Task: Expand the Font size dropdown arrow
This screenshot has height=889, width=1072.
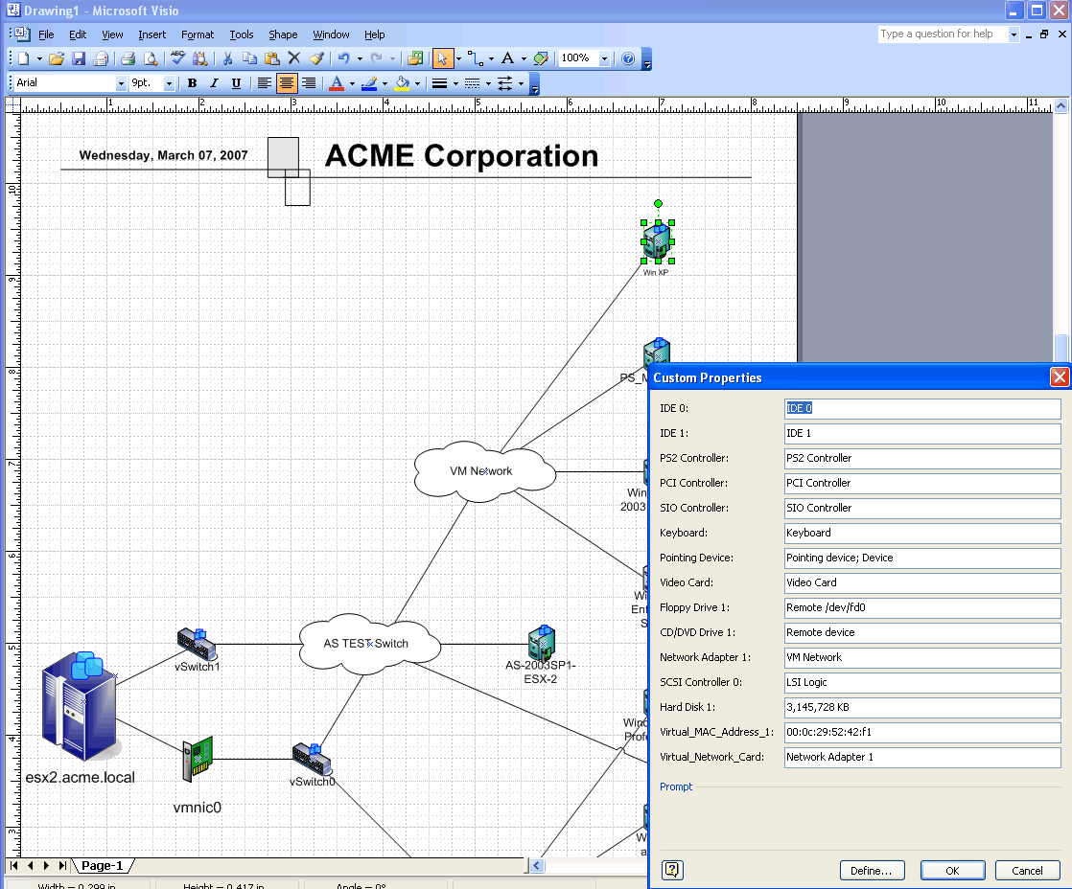Action: click(169, 83)
